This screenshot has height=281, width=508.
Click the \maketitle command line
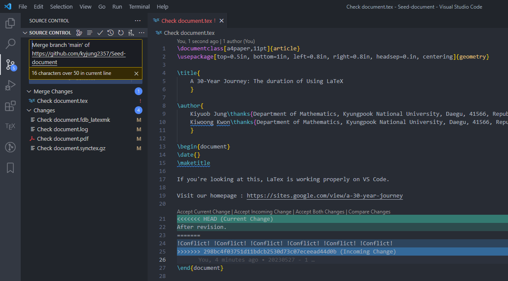click(193, 163)
